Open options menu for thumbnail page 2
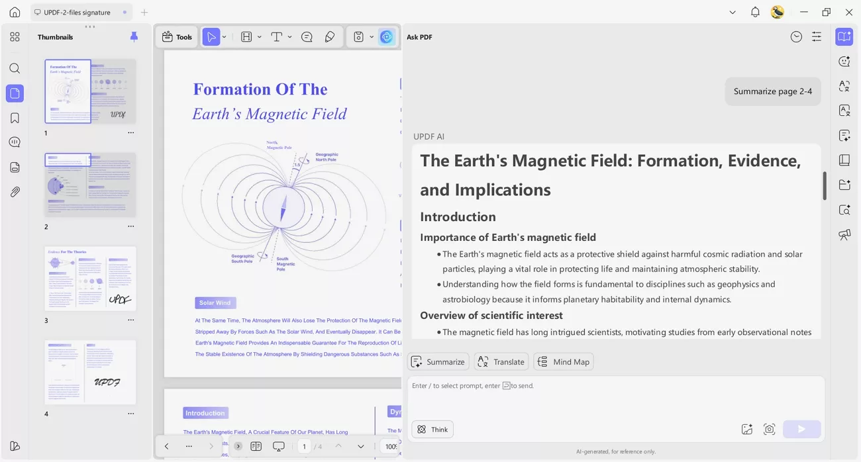This screenshot has height=462, width=861. [131, 226]
